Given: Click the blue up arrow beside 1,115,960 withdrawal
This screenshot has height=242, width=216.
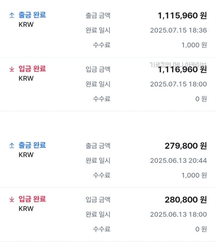Looking at the screenshot, I should tap(12, 15).
